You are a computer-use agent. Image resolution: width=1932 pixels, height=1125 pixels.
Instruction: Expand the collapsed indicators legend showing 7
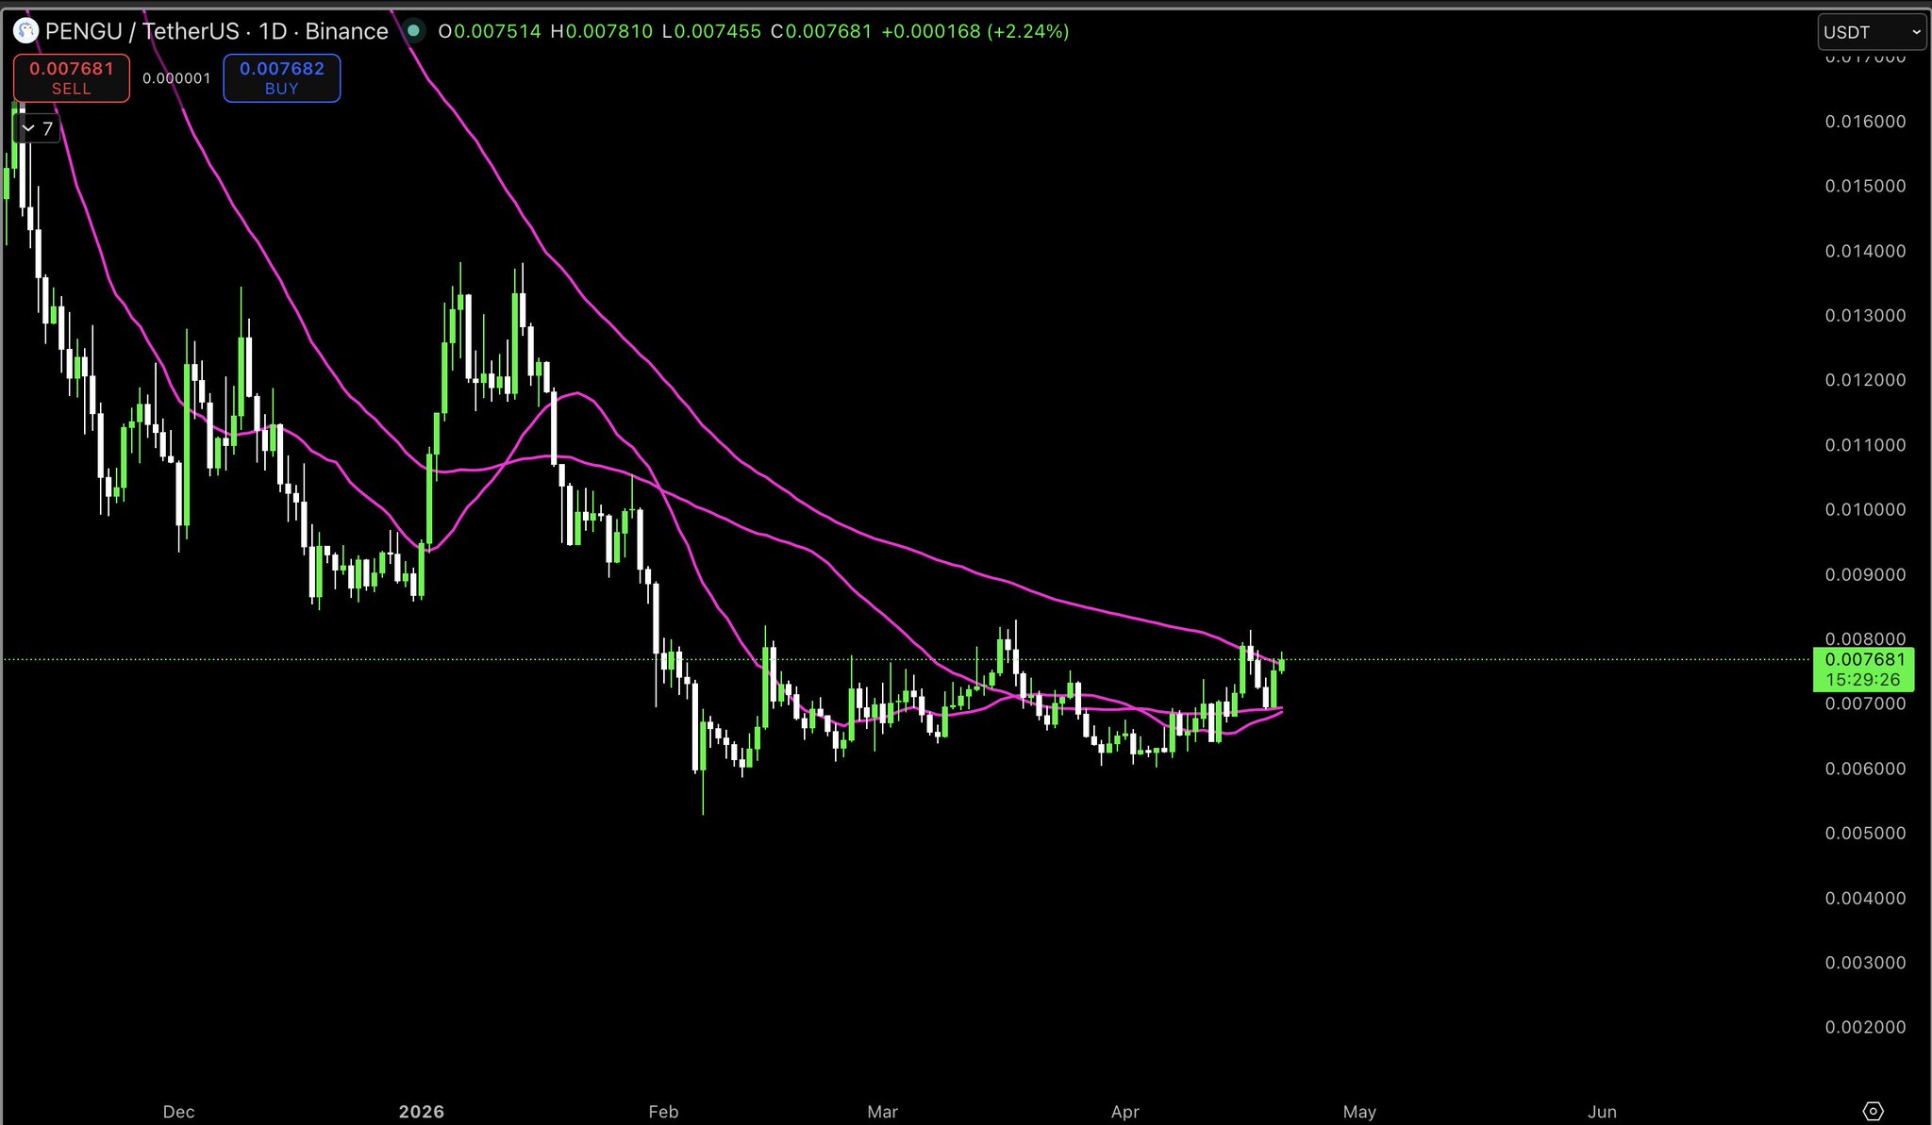point(38,128)
